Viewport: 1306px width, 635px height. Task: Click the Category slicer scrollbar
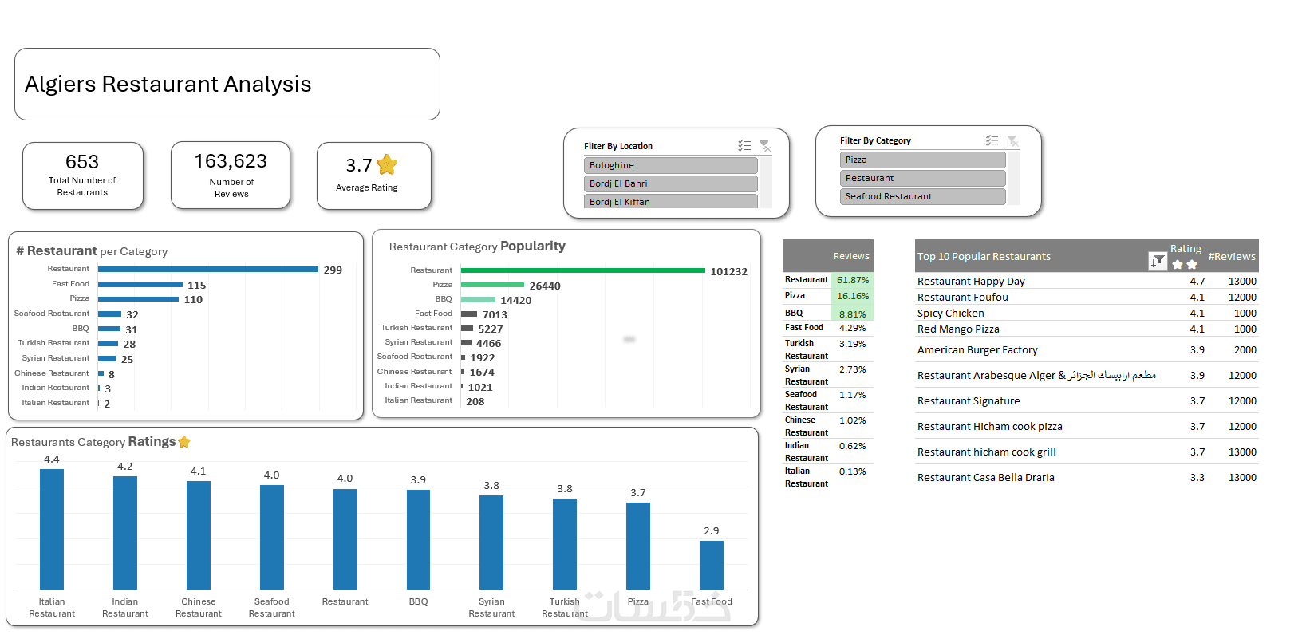click(x=1015, y=177)
